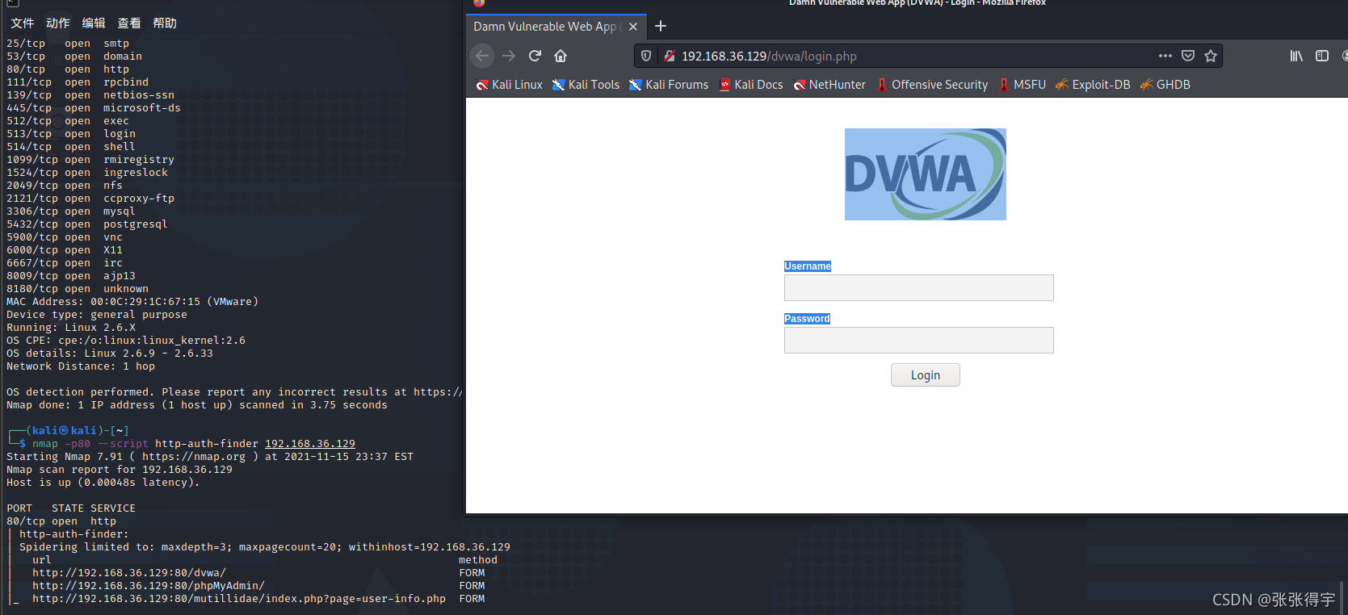Click Firefox back arrow button
1348x615 pixels.
click(482, 56)
